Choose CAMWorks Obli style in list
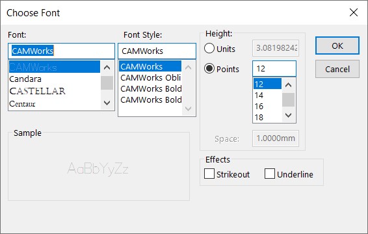 [x=150, y=78]
